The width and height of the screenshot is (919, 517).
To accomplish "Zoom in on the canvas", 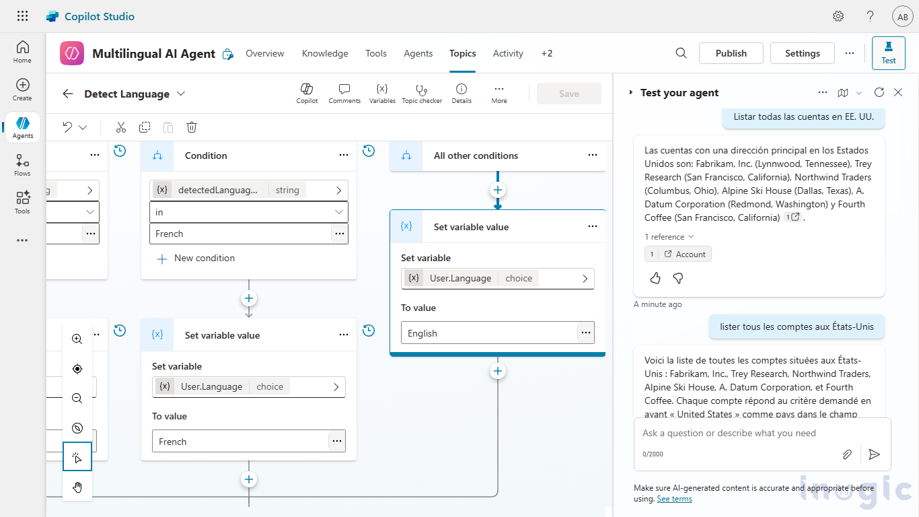I will click(x=77, y=339).
